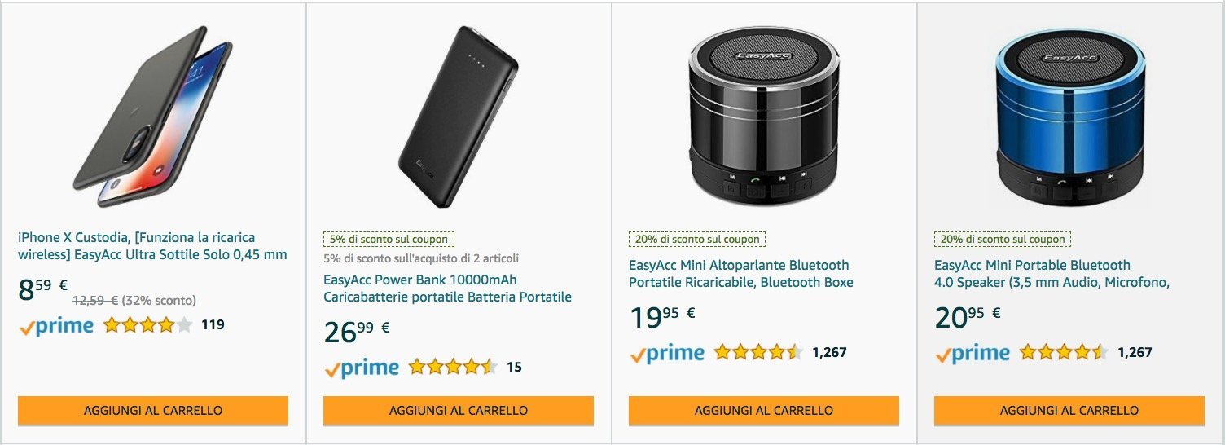Click the 5% di sconto sul coupon badge
This screenshot has width=1225, height=445.
tap(389, 240)
